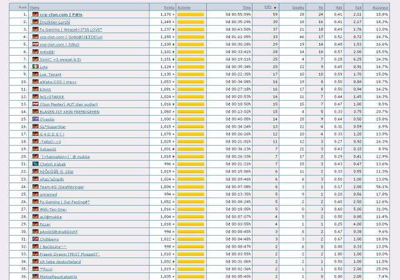Sort table by Points column header
Viewport: 400px width, 280px height.
click(x=169, y=7)
